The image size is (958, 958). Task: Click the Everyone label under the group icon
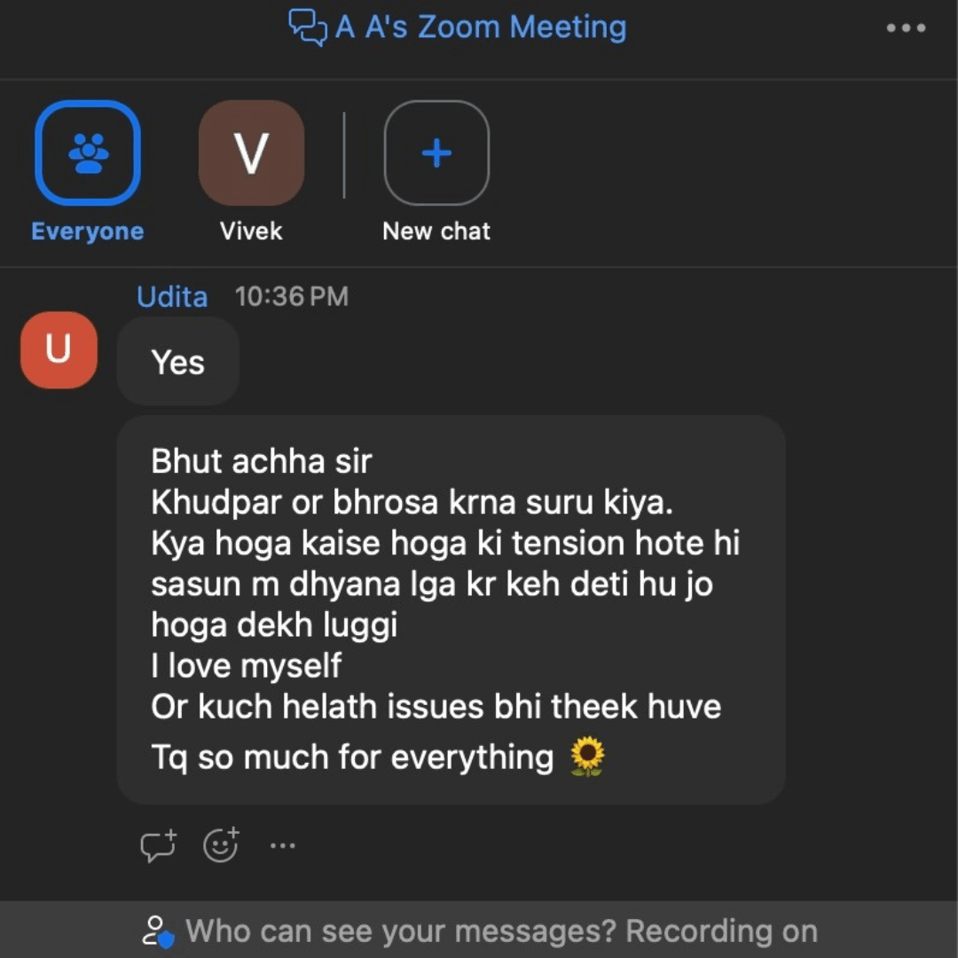tap(87, 232)
